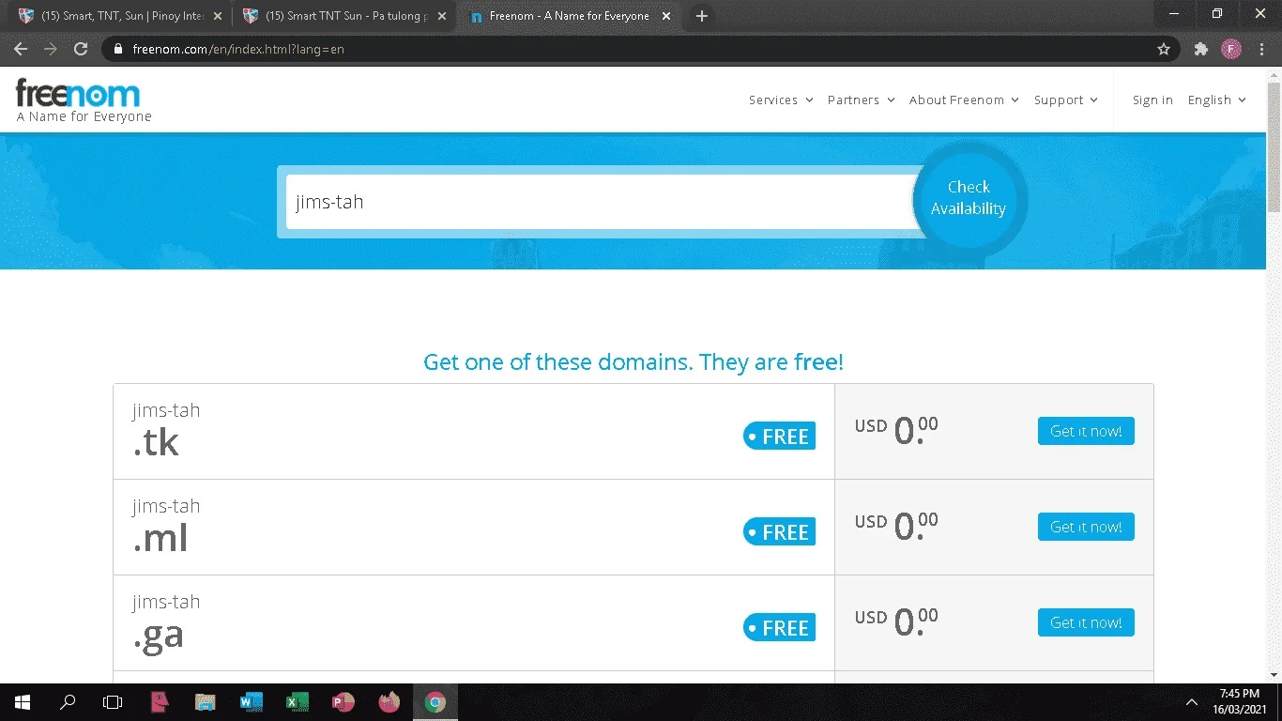
Task: Expand the Support menu
Action: tap(1066, 100)
